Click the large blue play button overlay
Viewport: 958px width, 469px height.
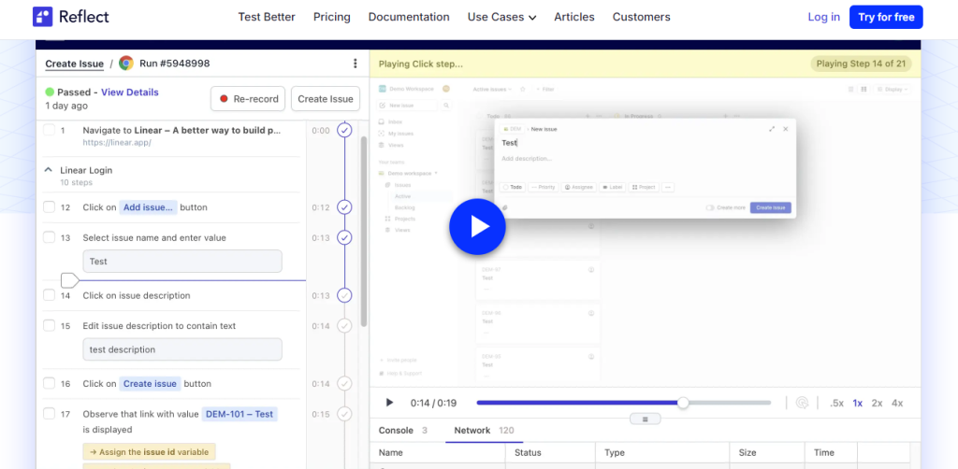coord(477,226)
